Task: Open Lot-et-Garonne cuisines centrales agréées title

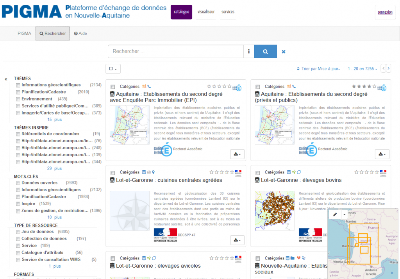Action: pos(169,180)
